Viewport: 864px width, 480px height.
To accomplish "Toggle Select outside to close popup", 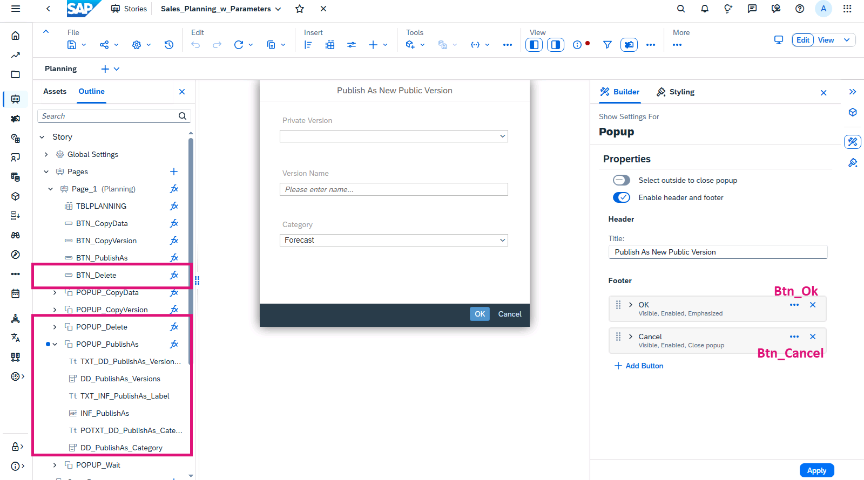I will pyautogui.click(x=622, y=180).
